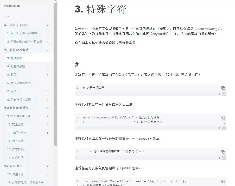The height and width of the screenshot is (186, 235).
Task: Copy the tab-indented comment code block
Action: (x=223, y=152)
